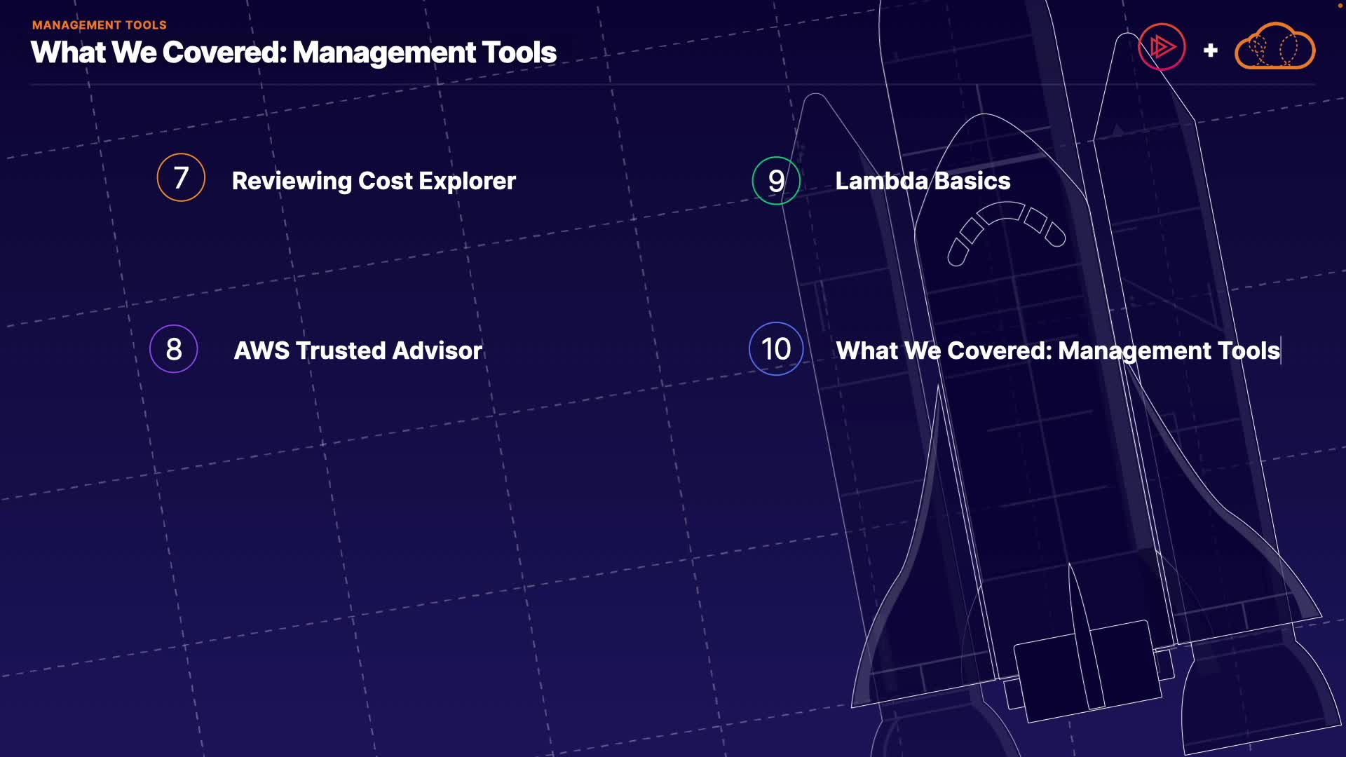Click the plus sign between the logos
Viewport: 1346px width, 757px height.
tap(1210, 50)
